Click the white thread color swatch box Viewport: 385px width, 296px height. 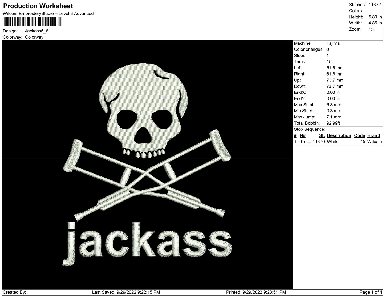tap(309, 141)
